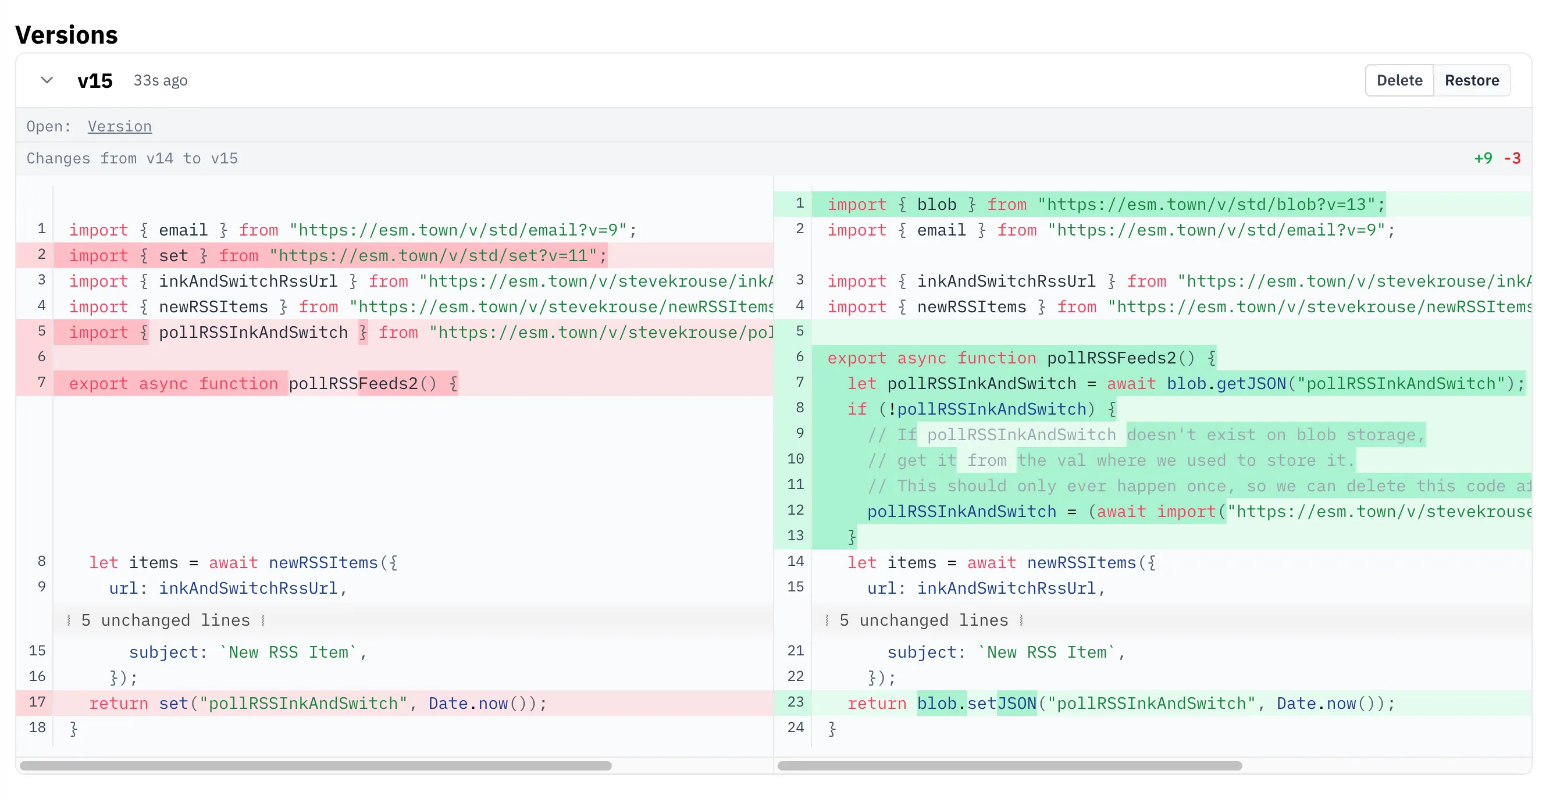Click comment 'doesn't exist on blob storage'
Image resolution: width=1553 pixels, height=799 pixels.
[x=1276, y=434]
